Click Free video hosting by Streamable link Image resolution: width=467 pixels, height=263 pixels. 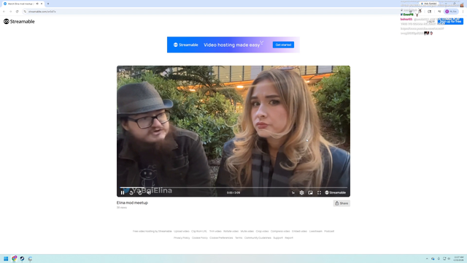tap(153, 232)
